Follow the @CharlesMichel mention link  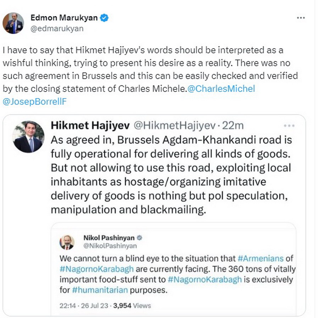pyautogui.click(x=221, y=89)
